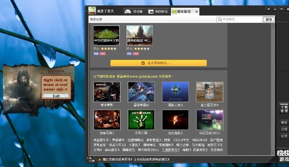This screenshot has width=289, height=167.
Task: Click the 大富翁7 game link
Action: tap(134, 145)
